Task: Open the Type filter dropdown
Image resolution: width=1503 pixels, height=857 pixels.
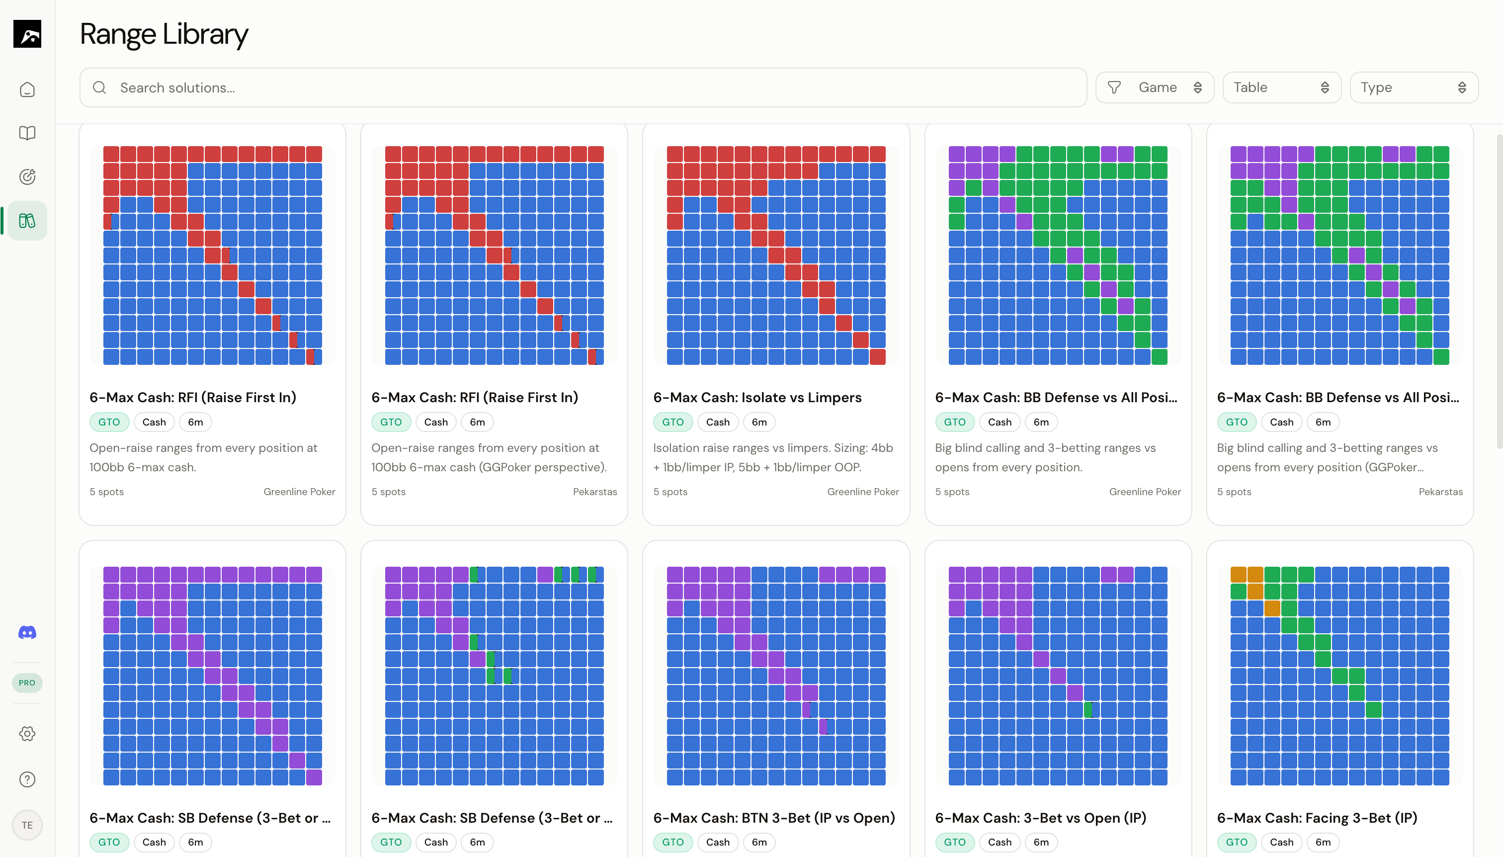Action: click(x=1413, y=87)
